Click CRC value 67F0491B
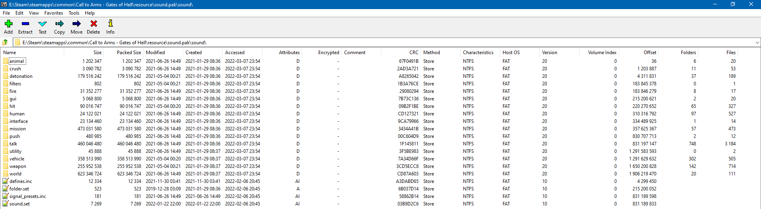The width and height of the screenshot is (761, 209). click(409, 61)
